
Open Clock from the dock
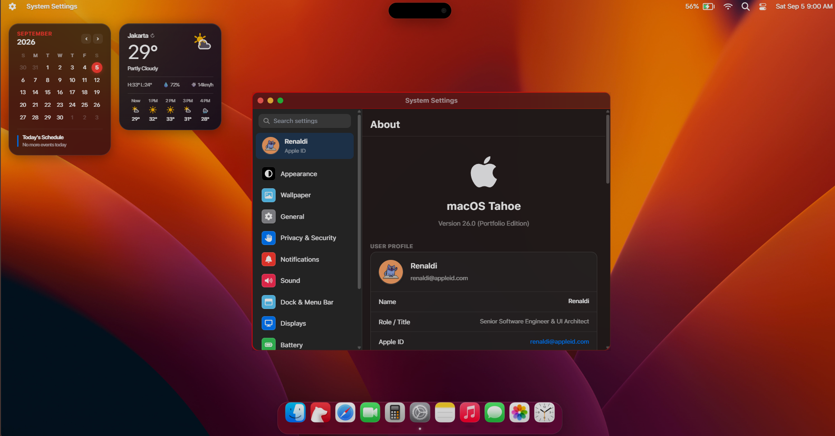click(544, 412)
